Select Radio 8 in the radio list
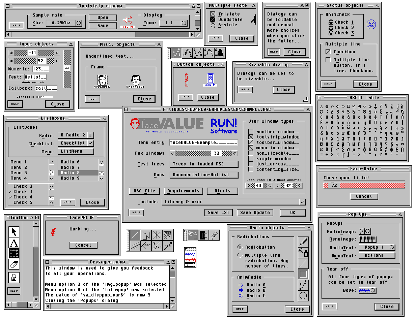This screenshot has height=318, width=416. 79,173
